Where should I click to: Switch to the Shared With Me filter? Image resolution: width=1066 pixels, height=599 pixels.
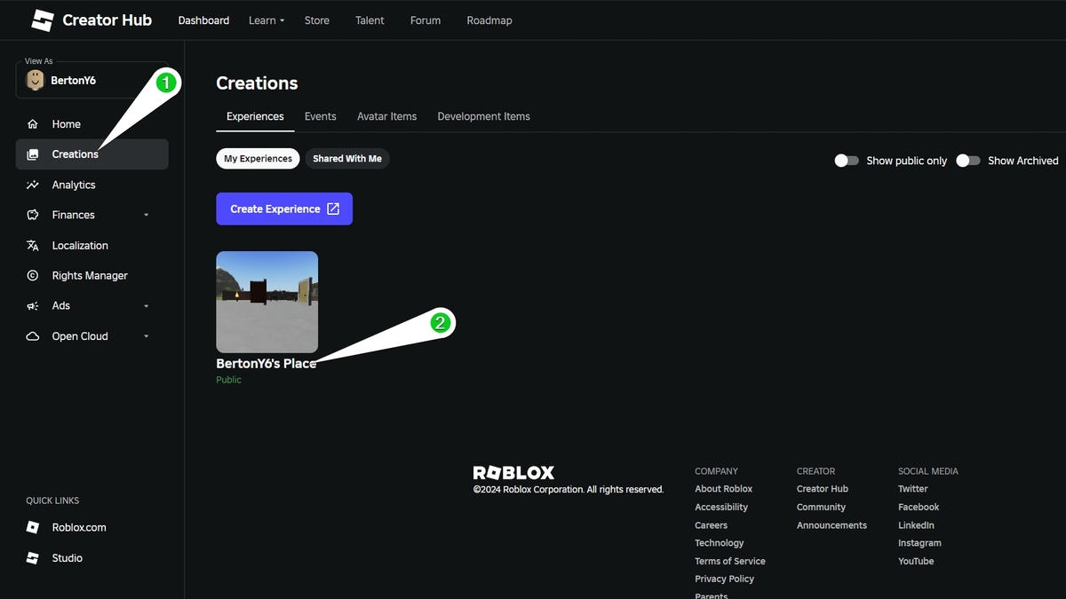point(347,158)
